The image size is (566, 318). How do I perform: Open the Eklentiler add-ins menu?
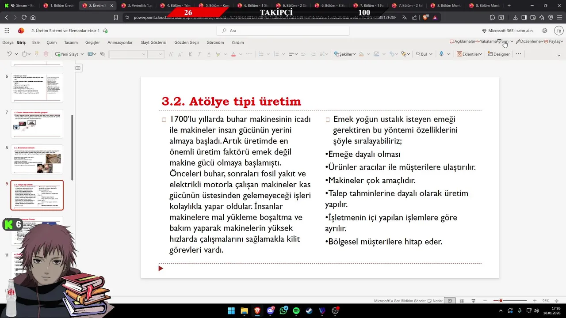pyautogui.click(x=469, y=54)
